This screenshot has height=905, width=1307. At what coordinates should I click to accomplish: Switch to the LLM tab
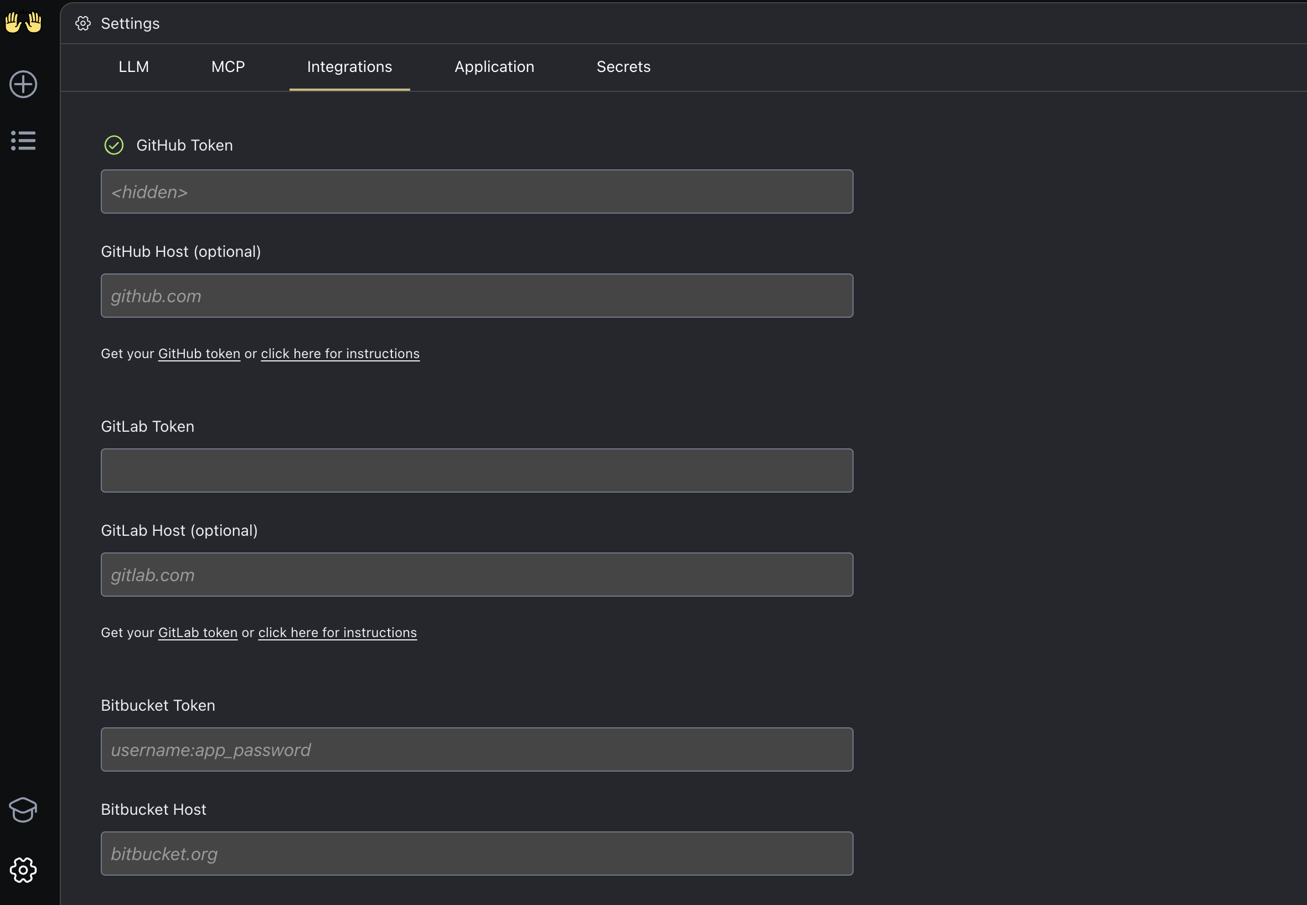point(133,67)
